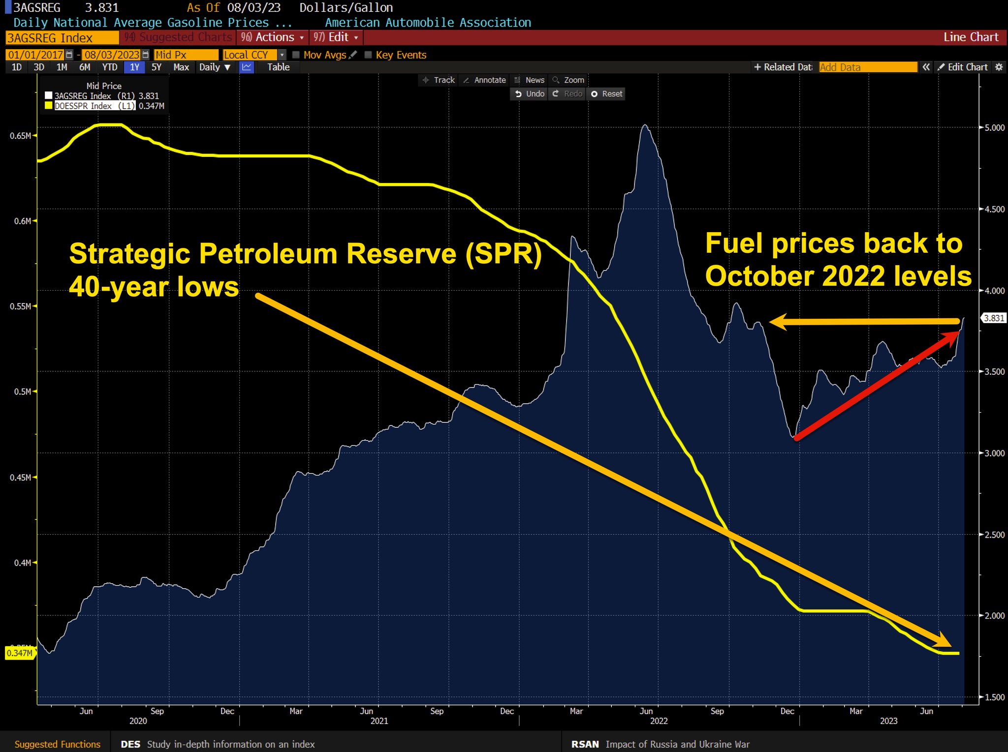Switch to the Table view
Screen dimensions: 1008x752
278,67
